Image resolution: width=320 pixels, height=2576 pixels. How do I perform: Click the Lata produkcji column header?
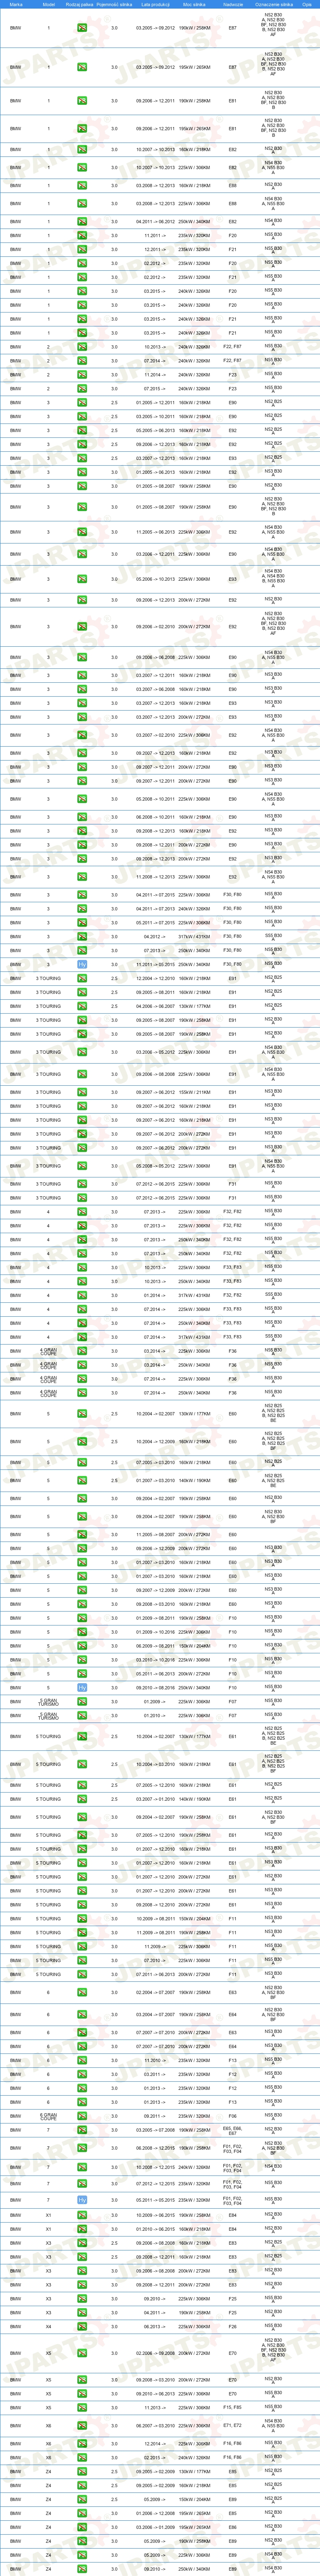coord(155,4)
